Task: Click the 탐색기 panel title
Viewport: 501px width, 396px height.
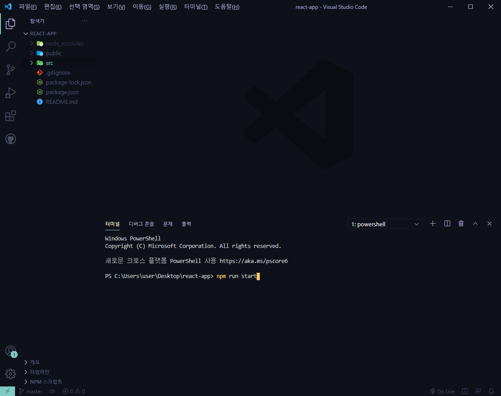Action: (37, 21)
